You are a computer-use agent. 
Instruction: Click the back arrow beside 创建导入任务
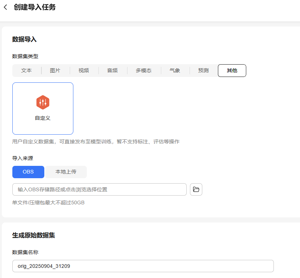click(x=5, y=7)
